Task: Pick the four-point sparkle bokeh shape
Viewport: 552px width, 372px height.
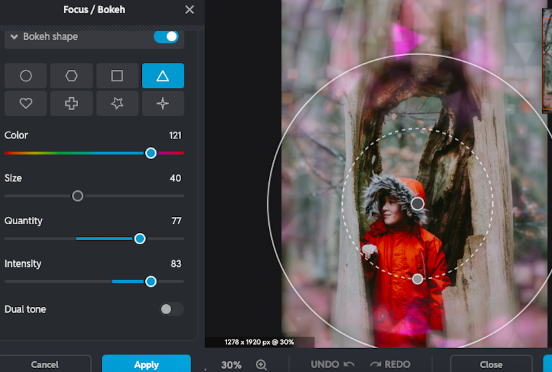Action: 162,104
